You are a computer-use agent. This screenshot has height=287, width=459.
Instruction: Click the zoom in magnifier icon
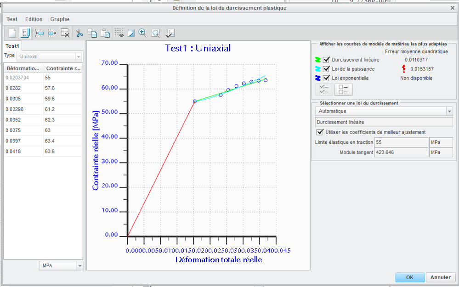(x=143, y=33)
